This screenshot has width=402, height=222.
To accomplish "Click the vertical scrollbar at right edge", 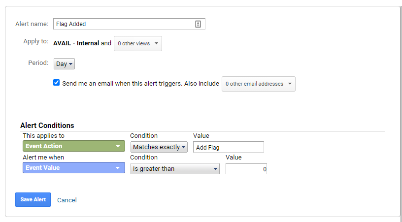I will pyautogui.click(x=401, y=111).
